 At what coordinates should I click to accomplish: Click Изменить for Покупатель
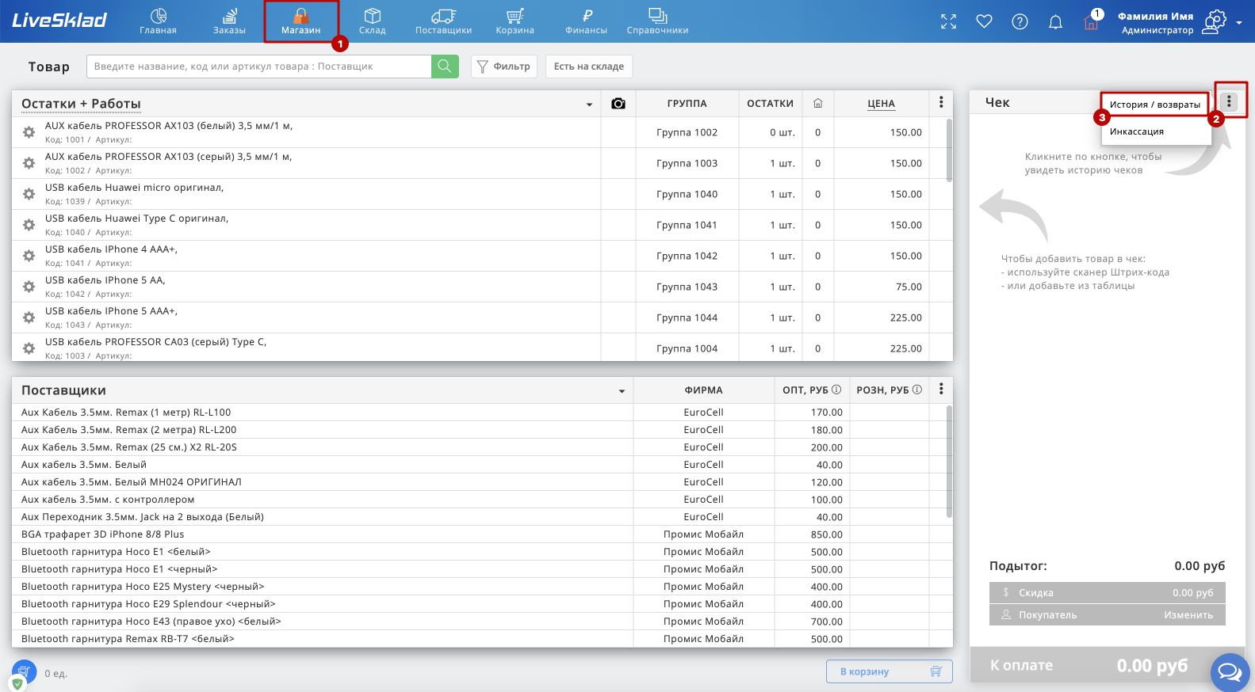1188,615
